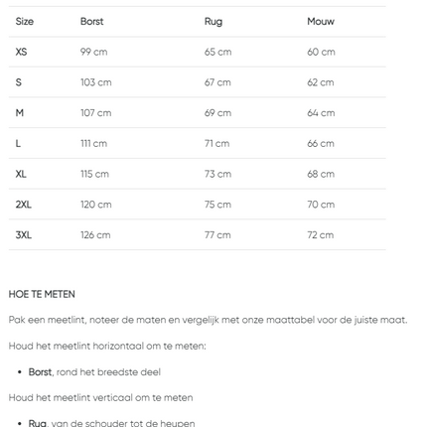Click the 107 cm Borst cell
This screenshot has width=427, height=427.
95,113
